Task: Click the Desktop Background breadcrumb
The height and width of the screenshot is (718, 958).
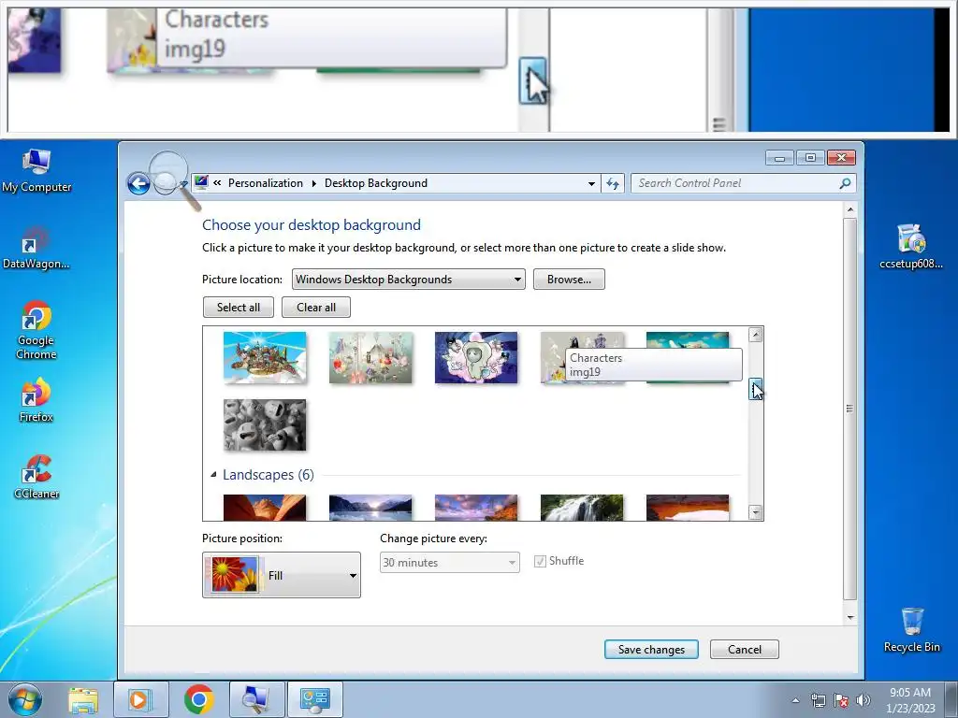Action: (376, 183)
